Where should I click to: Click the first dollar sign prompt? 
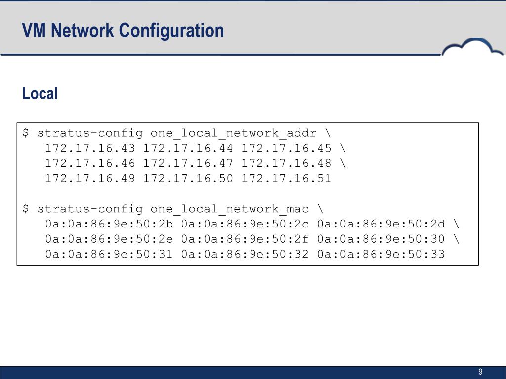26,132
